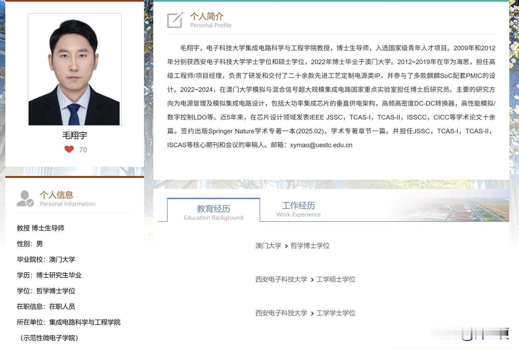Click 澳门大学 in the education list
Viewport: 519px width, 350px height.
click(x=268, y=246)
